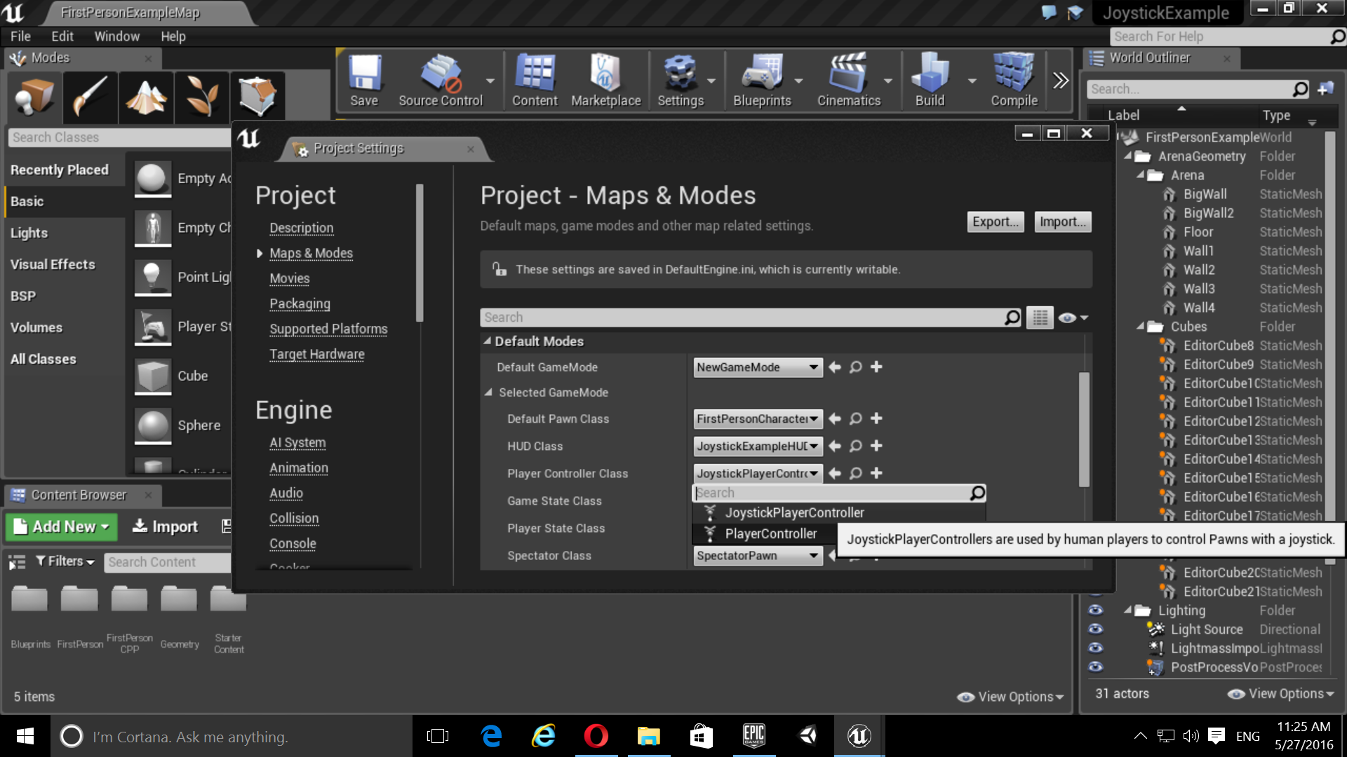Screen dimensions: 1347x757
Task: Open the Help menu
Action: (x=173, y=36)
